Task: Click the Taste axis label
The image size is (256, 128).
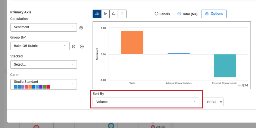Action: coord(132,83)
